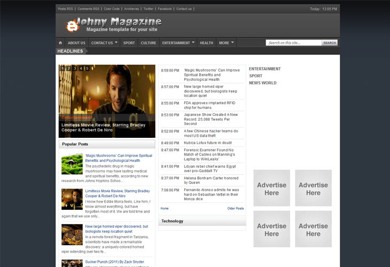The width and height of the screenshot is (390, 267).
Task: Open Limitless Movie Review Popular Posts title
Action: click(118, 193)
